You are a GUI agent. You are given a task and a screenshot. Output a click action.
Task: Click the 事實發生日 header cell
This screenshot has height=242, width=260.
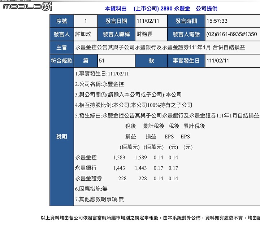point(186,61)
